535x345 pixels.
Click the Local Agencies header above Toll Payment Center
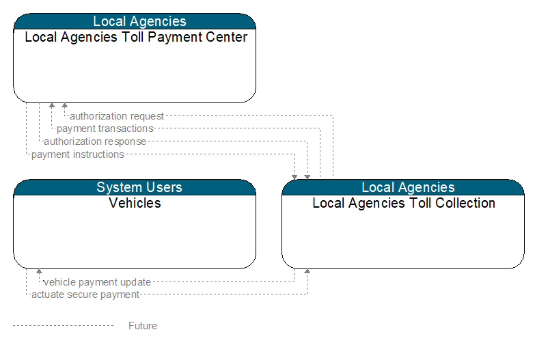point(135,21)
